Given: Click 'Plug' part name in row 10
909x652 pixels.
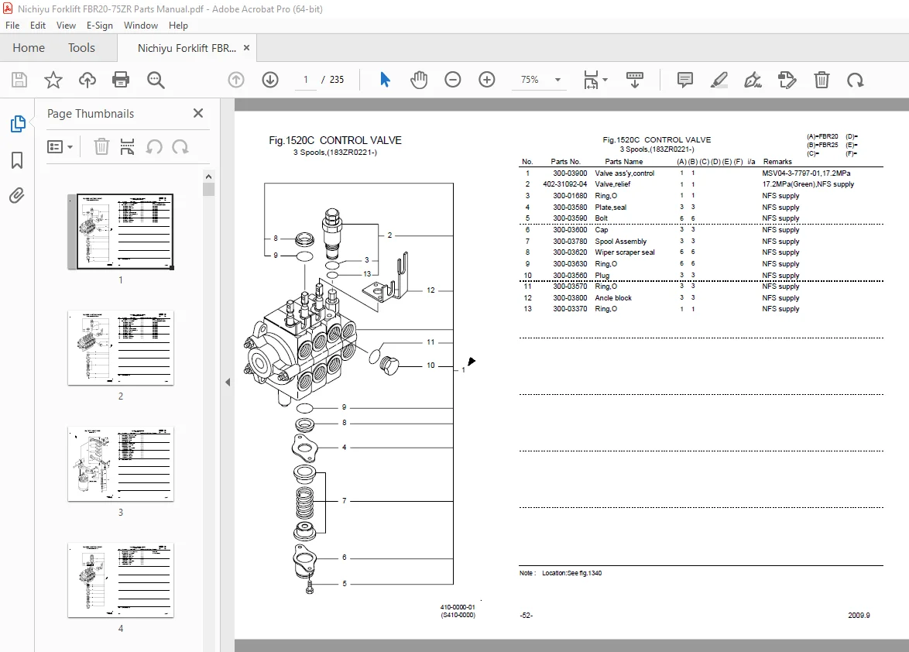Looking at the screenshot, I should [602, 276].
